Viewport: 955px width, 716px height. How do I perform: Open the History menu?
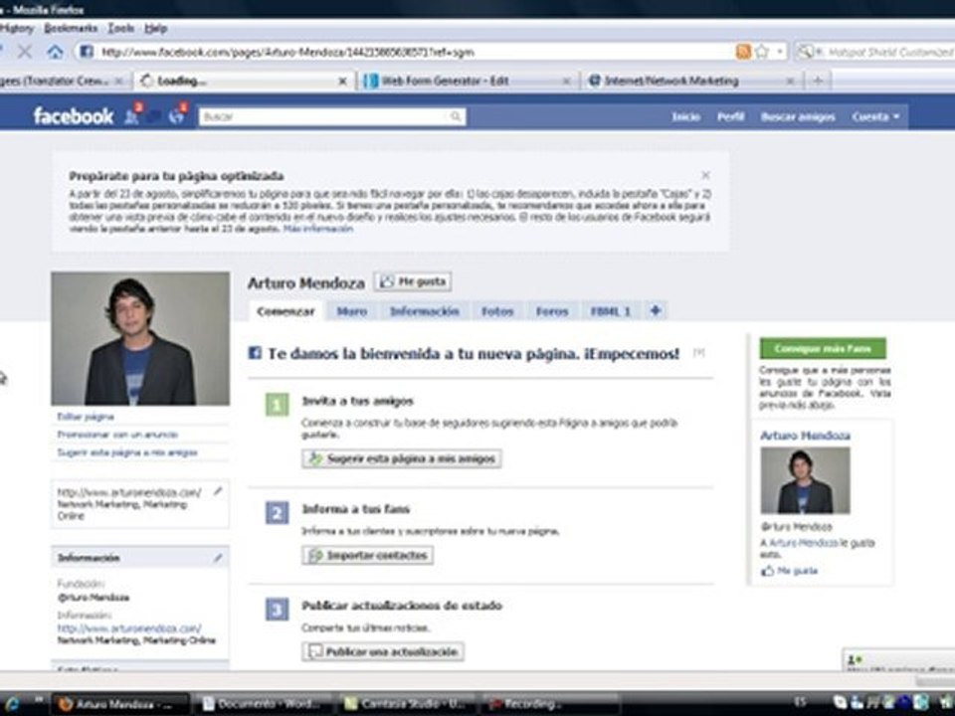click(x=17, y=29)
